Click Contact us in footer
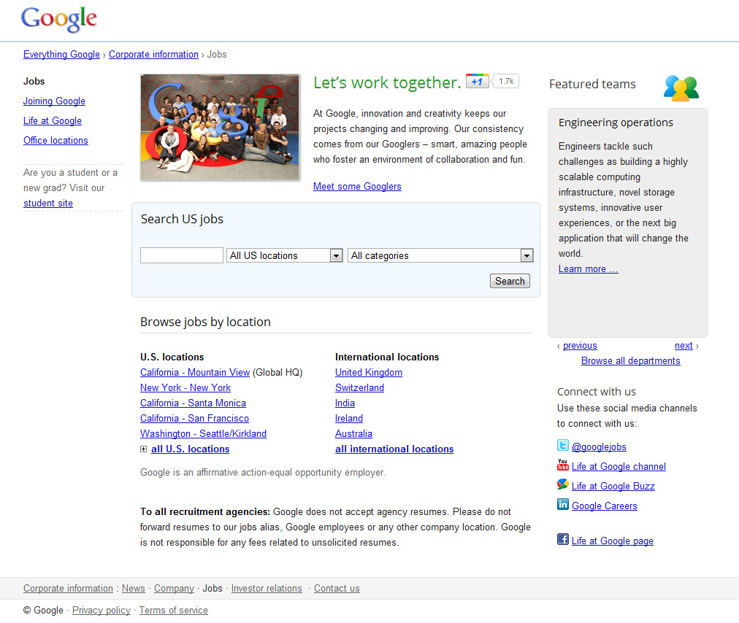This screenshot has width=739, height=623. click(x=337, y=589)
